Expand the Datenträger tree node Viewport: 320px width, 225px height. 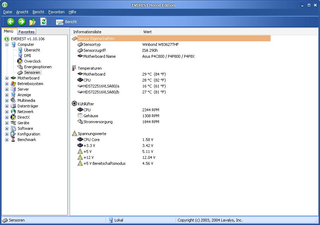click(x=7, y=106)
